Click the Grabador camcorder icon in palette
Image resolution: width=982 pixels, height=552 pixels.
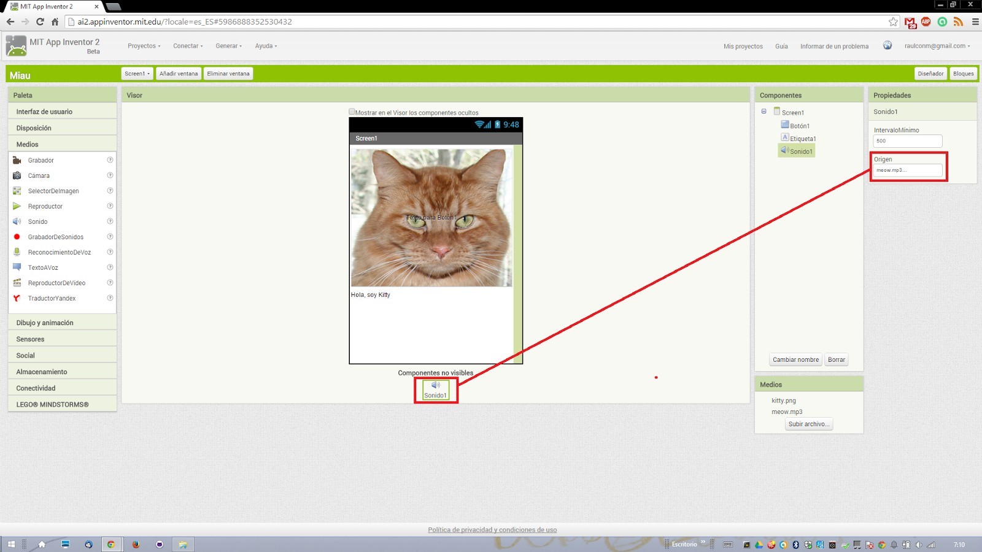(17, 160)
